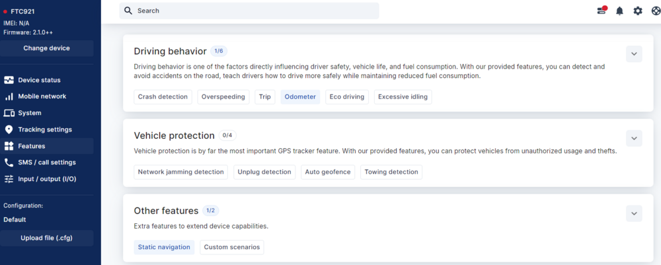Click the help lifebuoy icon
Screen dimensions: 661x265
click(655, 11)
